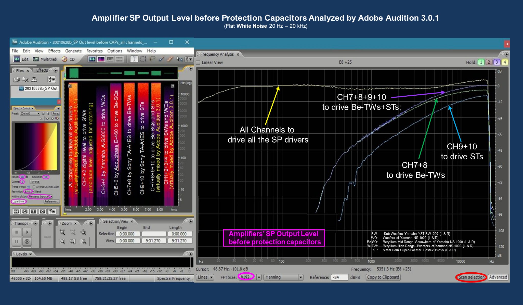Select spectral frequency display icon
The image size is (523, 305).
coord(101,59)
